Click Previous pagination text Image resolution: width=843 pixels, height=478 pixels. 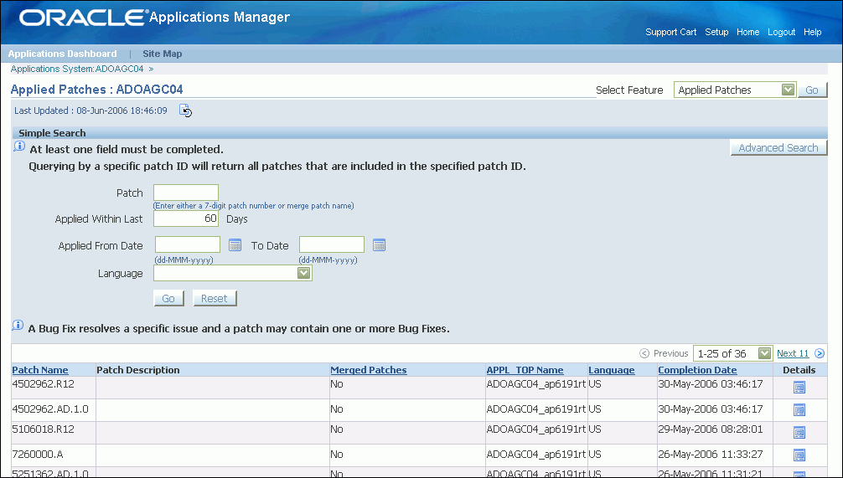point(671,353)
